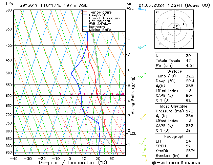213x165 pixels.
Task: Click the LCL marker label
Action: pyautogui.click(x=133, y=133)
